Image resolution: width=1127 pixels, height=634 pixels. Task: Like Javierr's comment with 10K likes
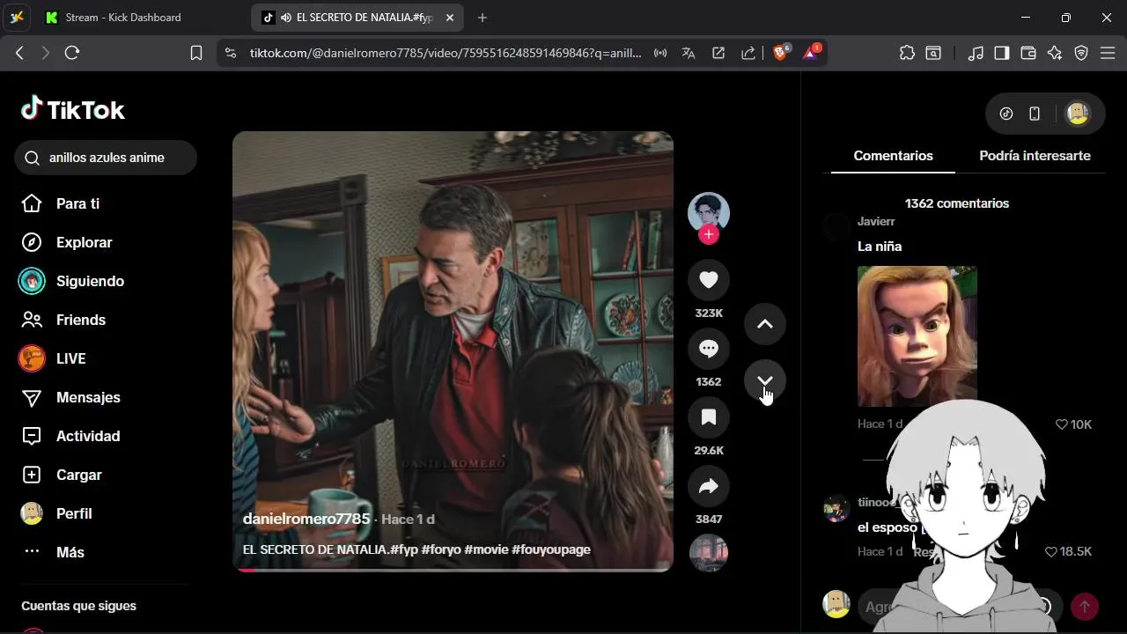(x=1061, y=424)
